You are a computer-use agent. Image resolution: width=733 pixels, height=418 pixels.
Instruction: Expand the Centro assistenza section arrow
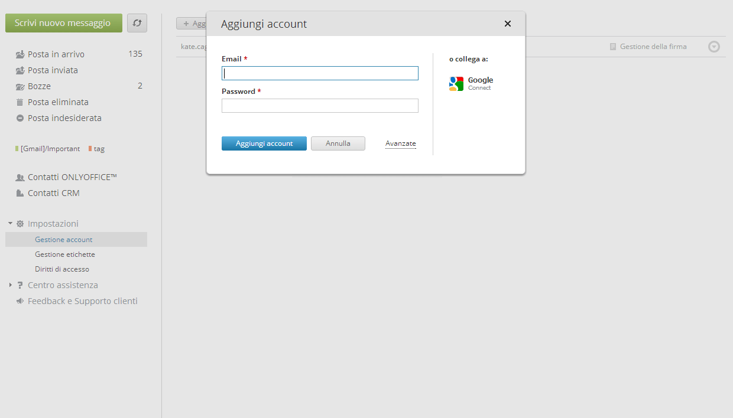(10, 285)
